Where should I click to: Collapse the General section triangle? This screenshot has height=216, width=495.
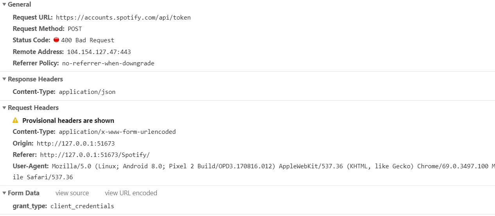pyautogui.click(x=4, y=5)
